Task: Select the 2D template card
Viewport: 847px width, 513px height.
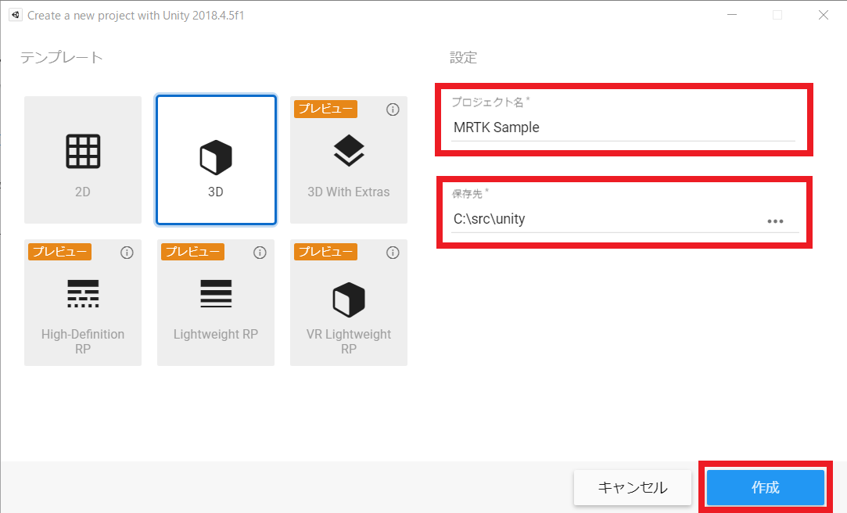Action: point(83,160)
